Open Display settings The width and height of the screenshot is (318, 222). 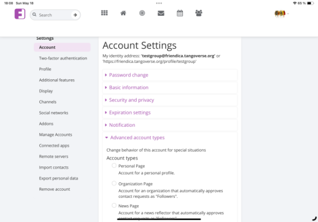point(46,91)
